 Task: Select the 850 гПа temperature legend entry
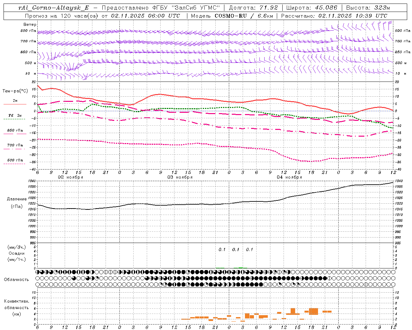click(x=15, y=131)
